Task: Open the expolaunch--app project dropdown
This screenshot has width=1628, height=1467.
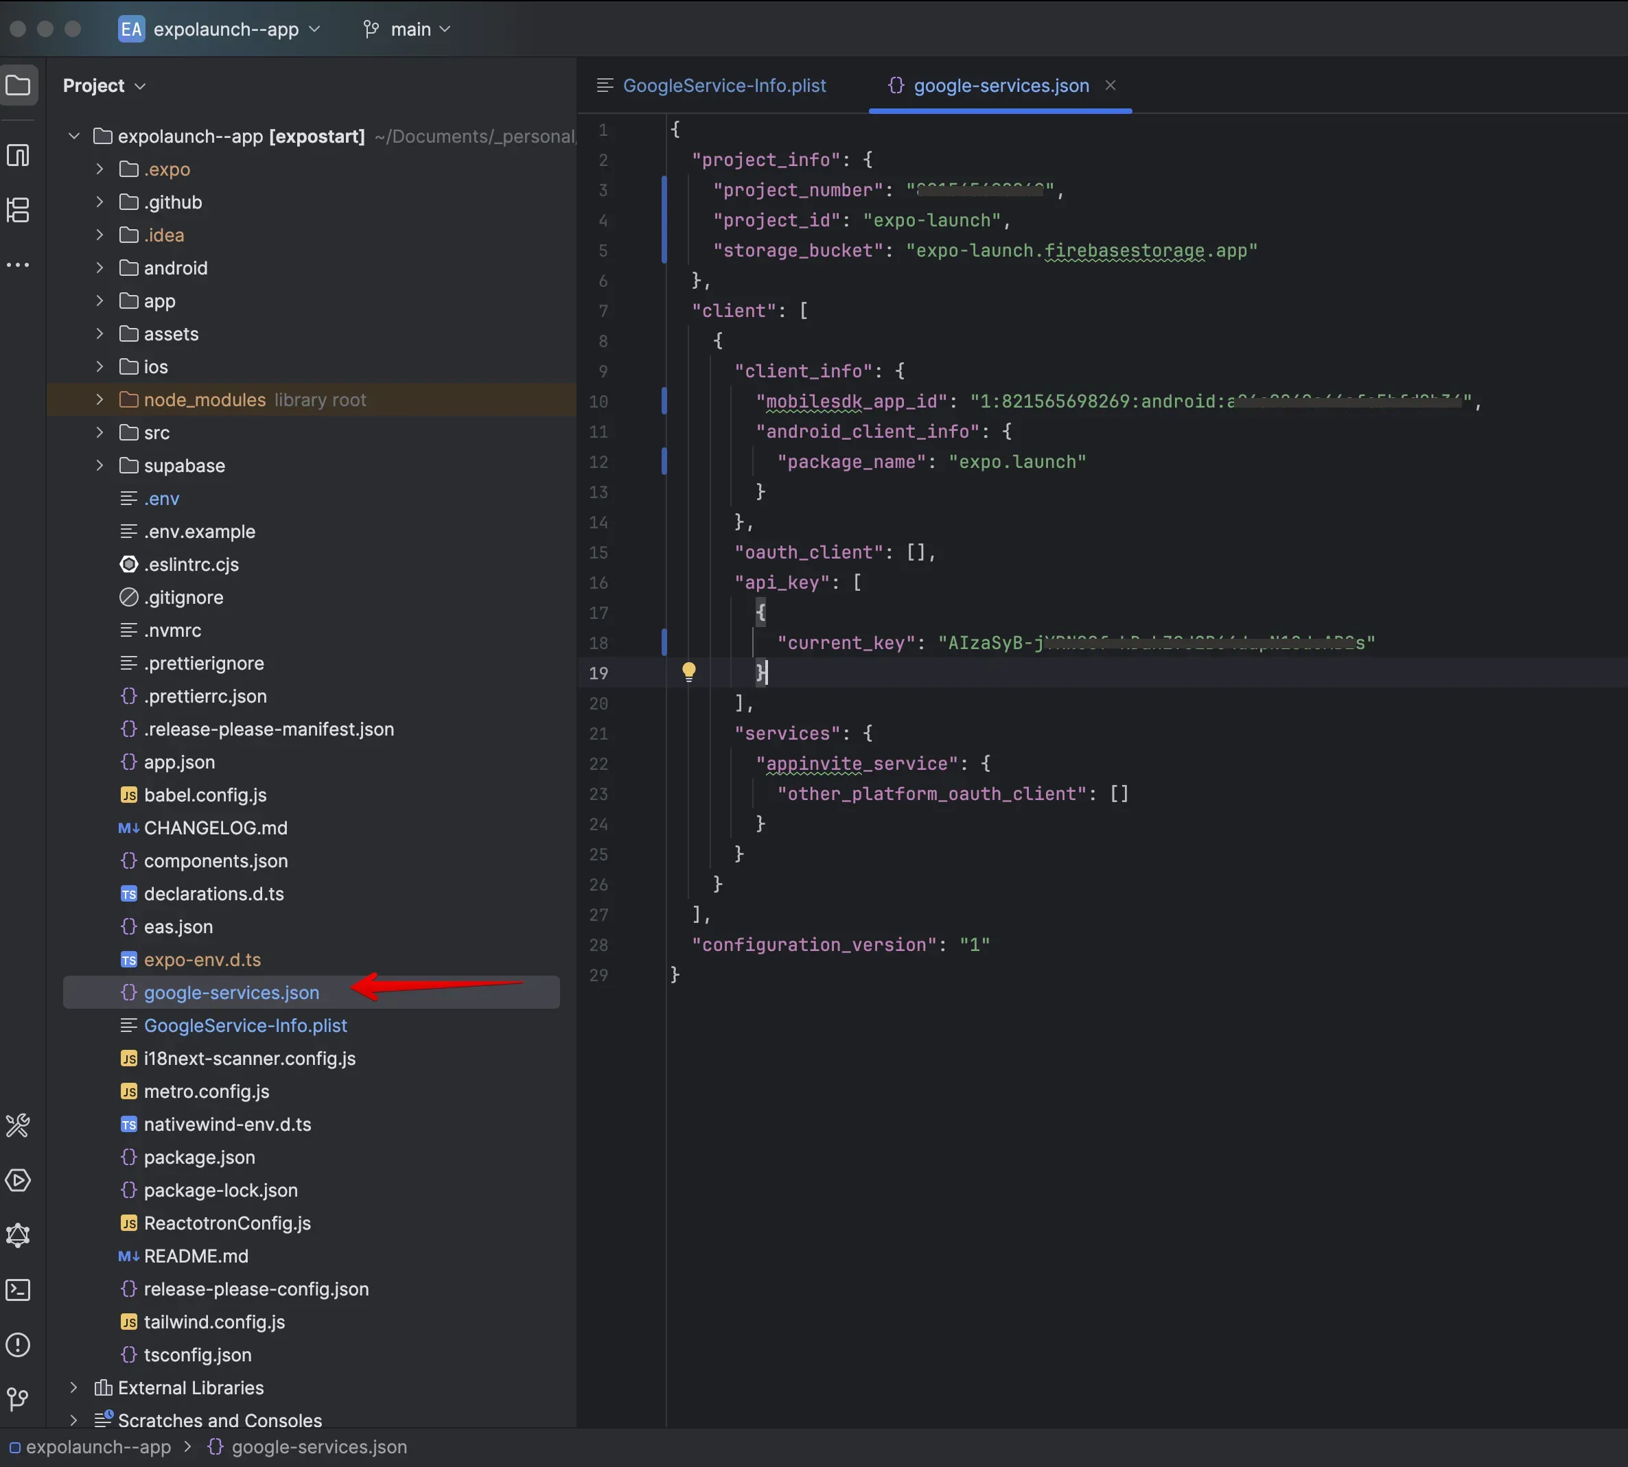Action: [237, 29]
